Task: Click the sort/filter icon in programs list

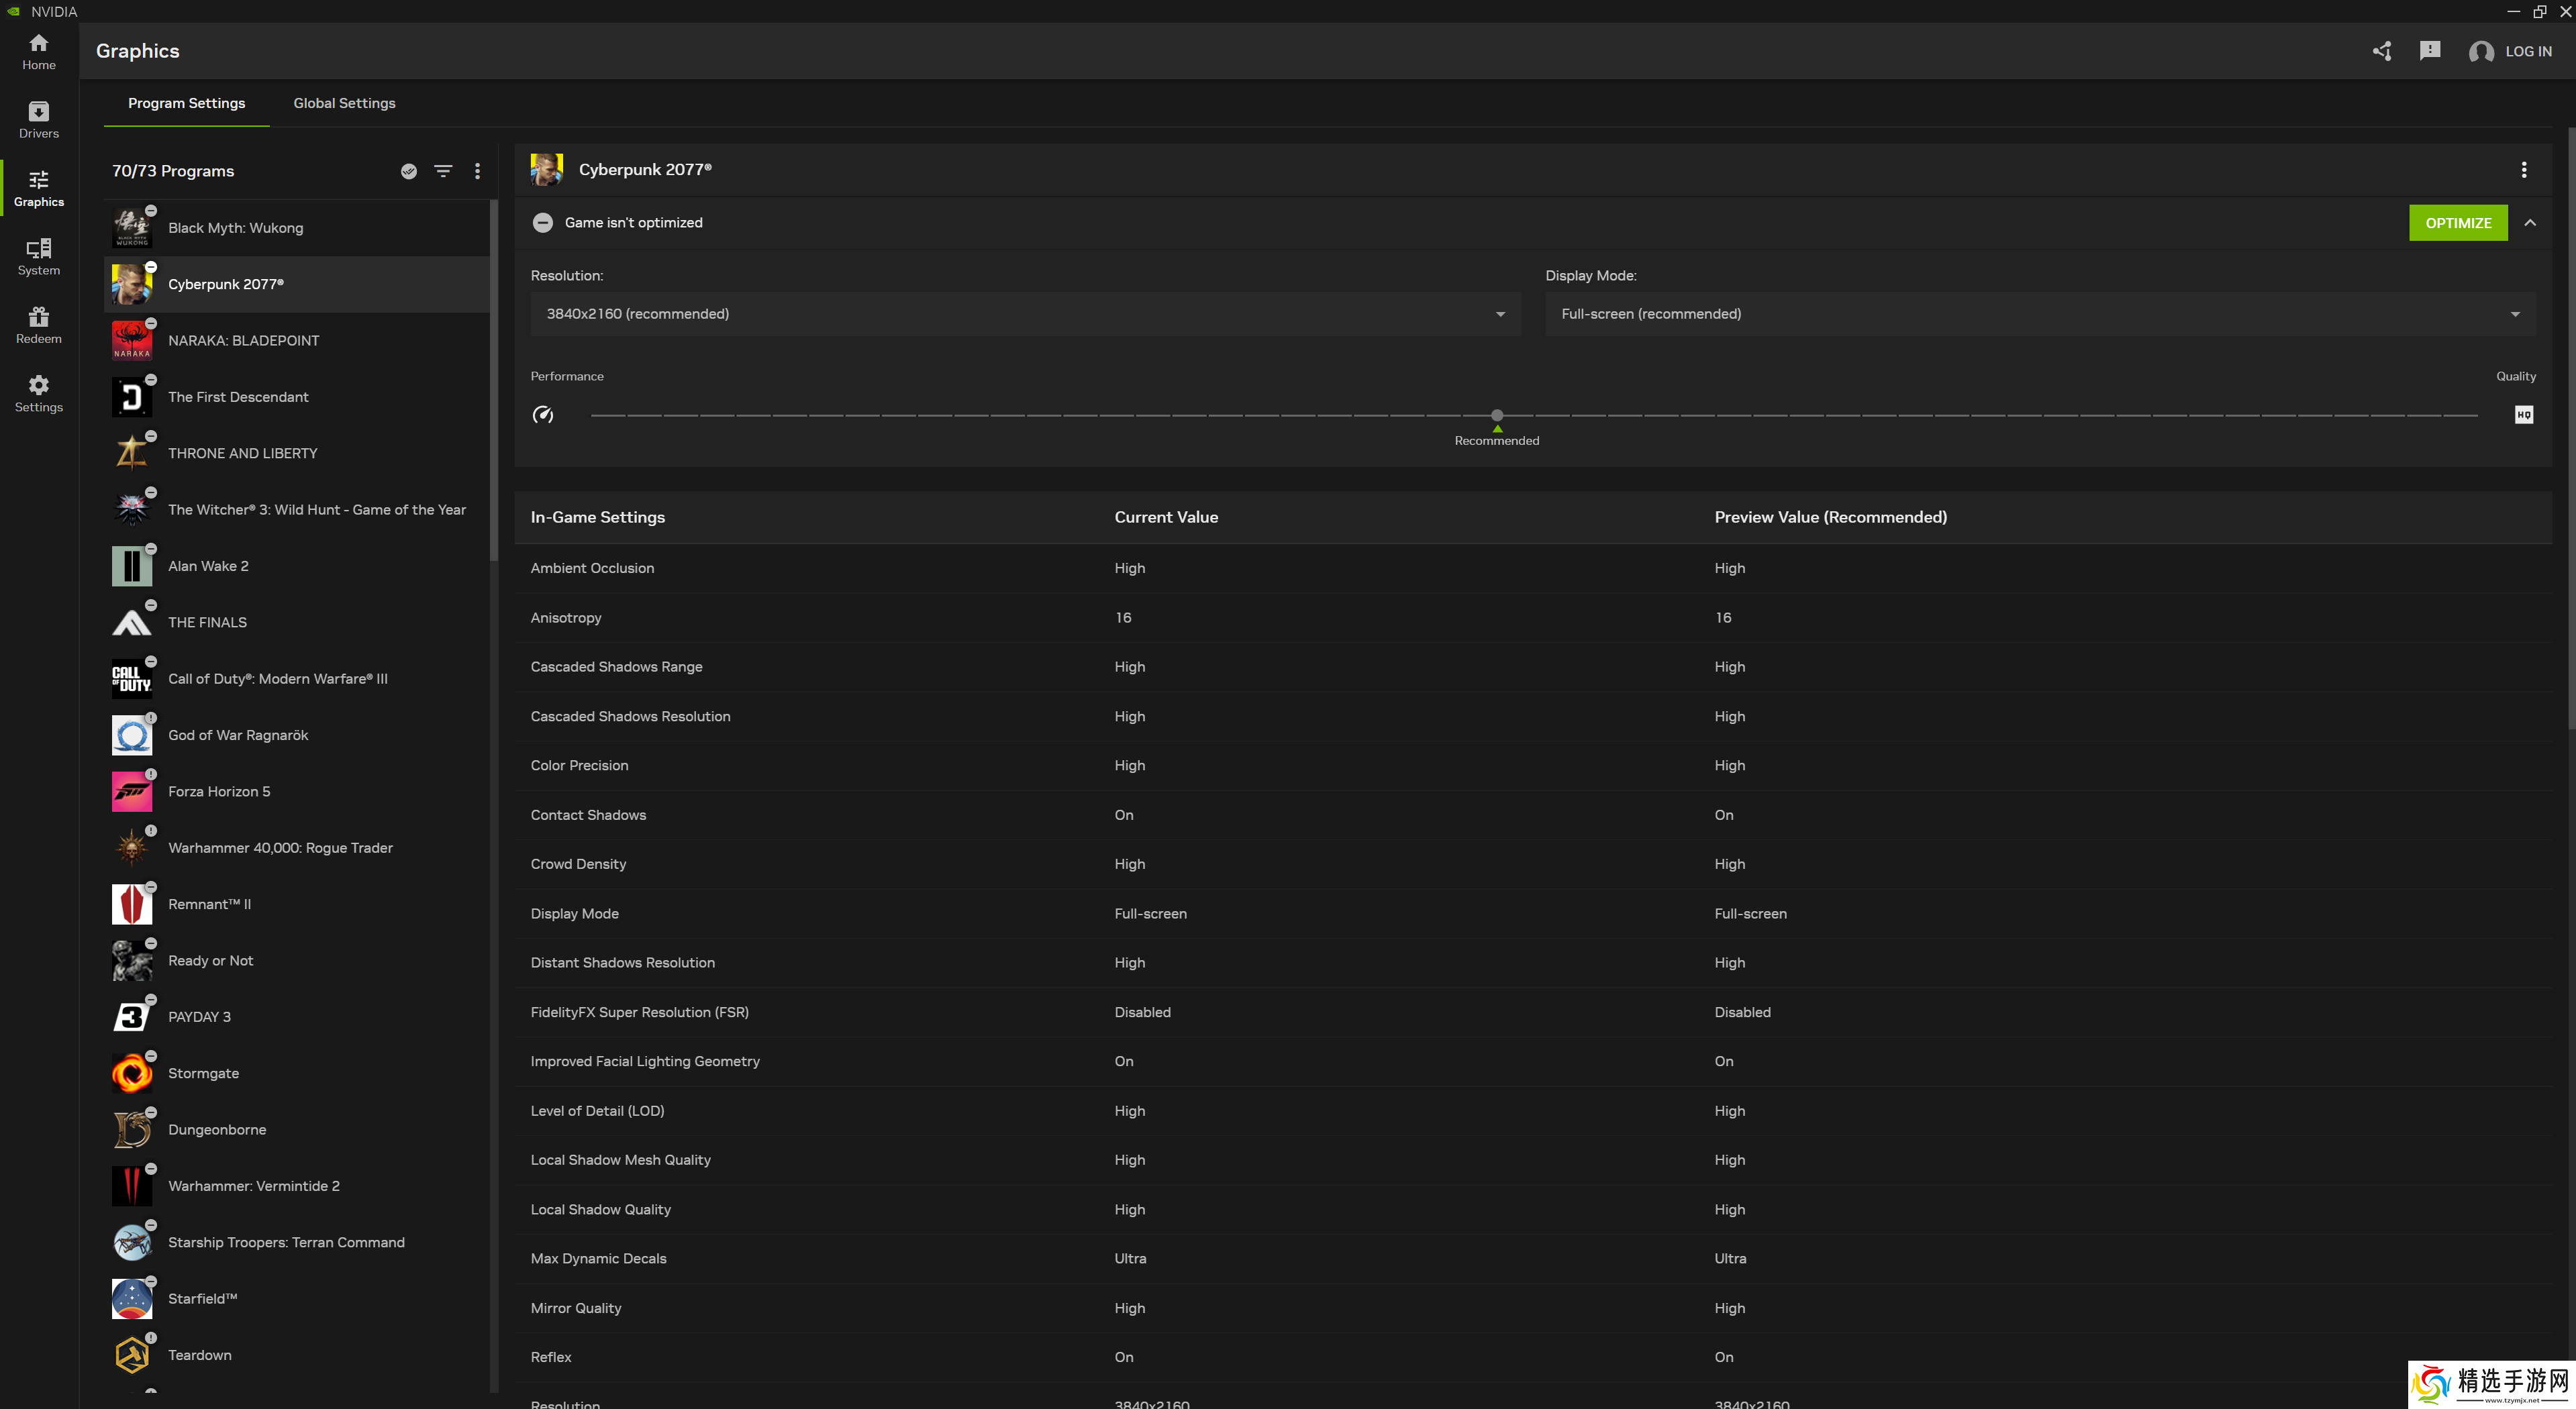Action: tap(442, 170)
